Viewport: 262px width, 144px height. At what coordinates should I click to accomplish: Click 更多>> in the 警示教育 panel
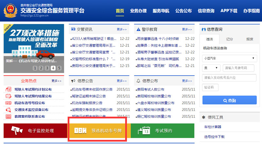pyautogui.click(x=187, y=29)
